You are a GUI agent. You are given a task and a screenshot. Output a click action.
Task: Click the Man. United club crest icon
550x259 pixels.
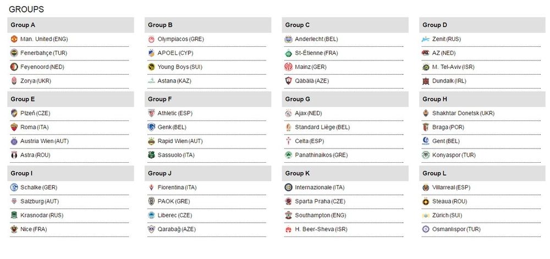(x=14, y=39)
